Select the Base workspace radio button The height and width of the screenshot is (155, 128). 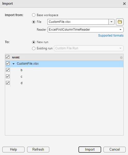click(34, 15)
